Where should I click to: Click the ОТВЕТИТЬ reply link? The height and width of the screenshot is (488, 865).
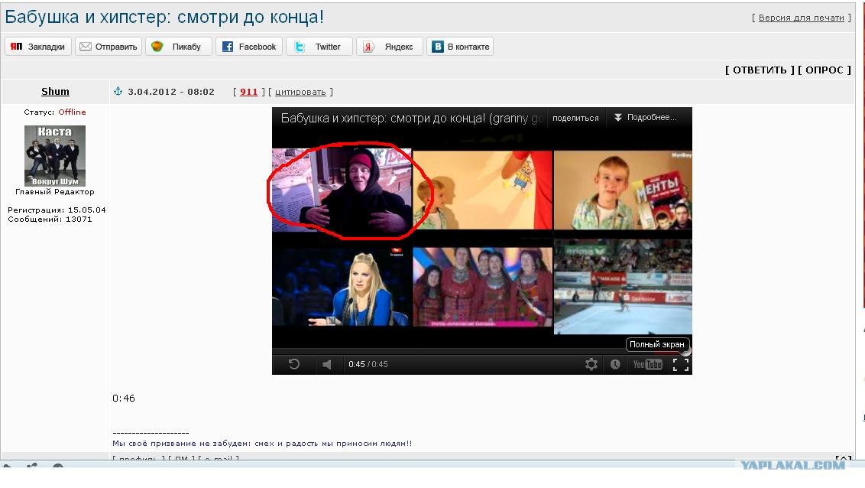[760, 70]
